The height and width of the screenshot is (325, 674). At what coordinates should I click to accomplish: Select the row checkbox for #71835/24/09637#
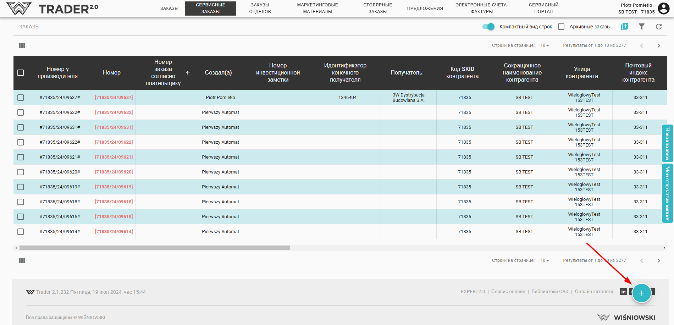21,98
